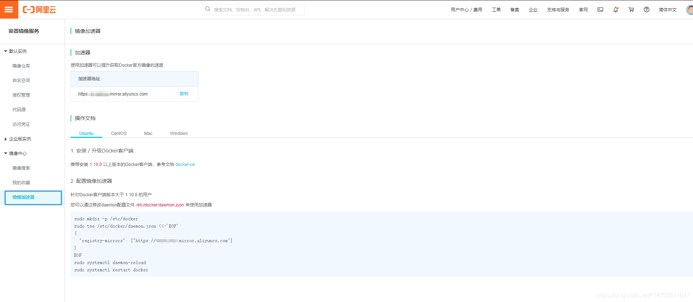Open 用户中心 / 费用 menu
693x302 pixels.
pyautogui.click(x=466, y=10)
